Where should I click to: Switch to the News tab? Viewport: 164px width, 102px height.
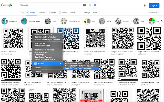[42, 12]
